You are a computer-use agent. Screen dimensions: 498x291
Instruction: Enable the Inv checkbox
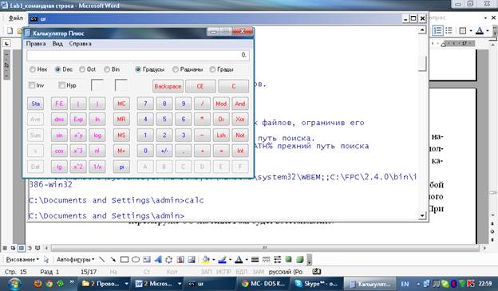(32, 85)
